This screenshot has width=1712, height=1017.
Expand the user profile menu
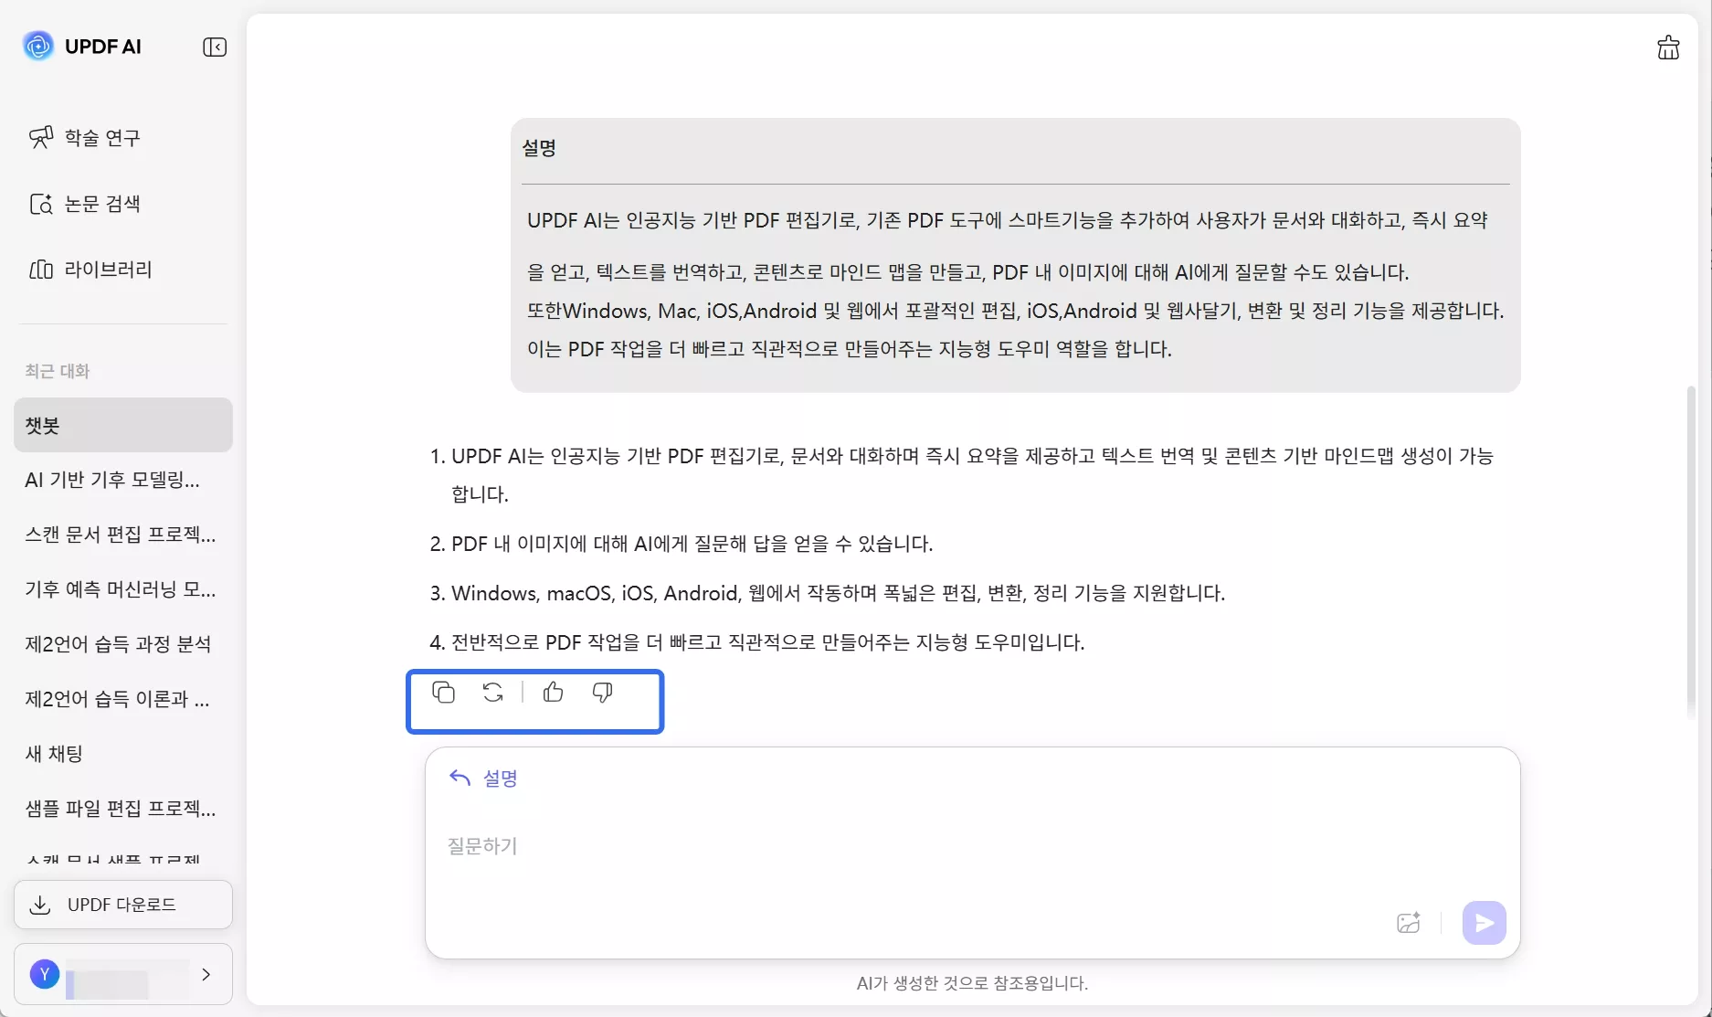point(206,975)
